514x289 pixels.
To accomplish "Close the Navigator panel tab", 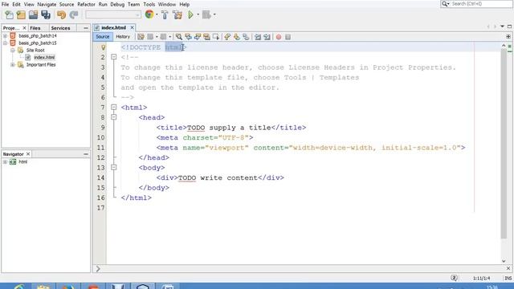I will [28, 153].
